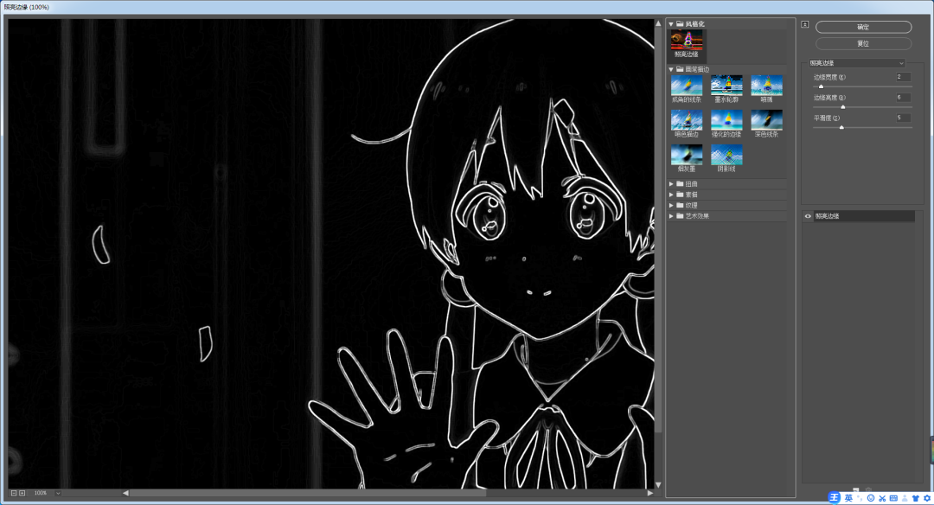934x505 pixels.
Task: Open the IME soft keyboard icon
Action: (892, 498)
